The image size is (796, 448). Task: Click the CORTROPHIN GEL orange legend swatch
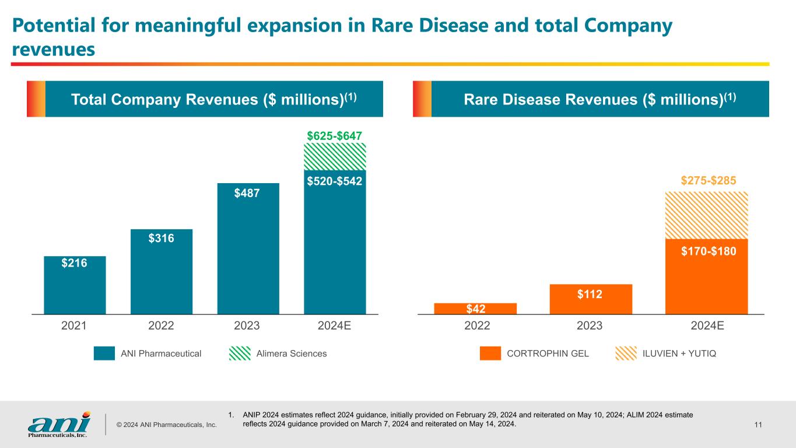coord(490,353)
